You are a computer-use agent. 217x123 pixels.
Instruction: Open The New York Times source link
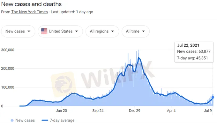29,12
